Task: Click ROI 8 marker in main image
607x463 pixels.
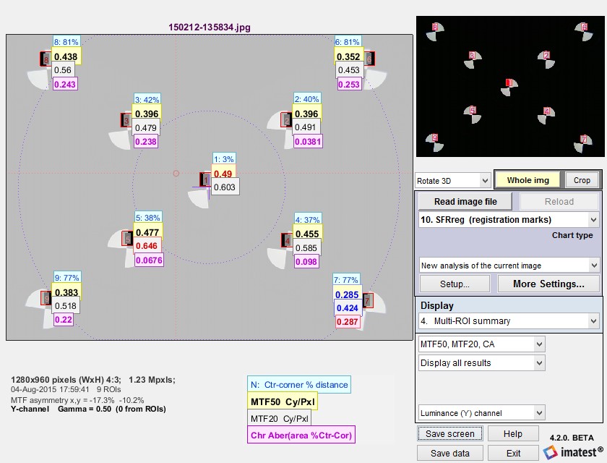Action: tap(46, 59)
